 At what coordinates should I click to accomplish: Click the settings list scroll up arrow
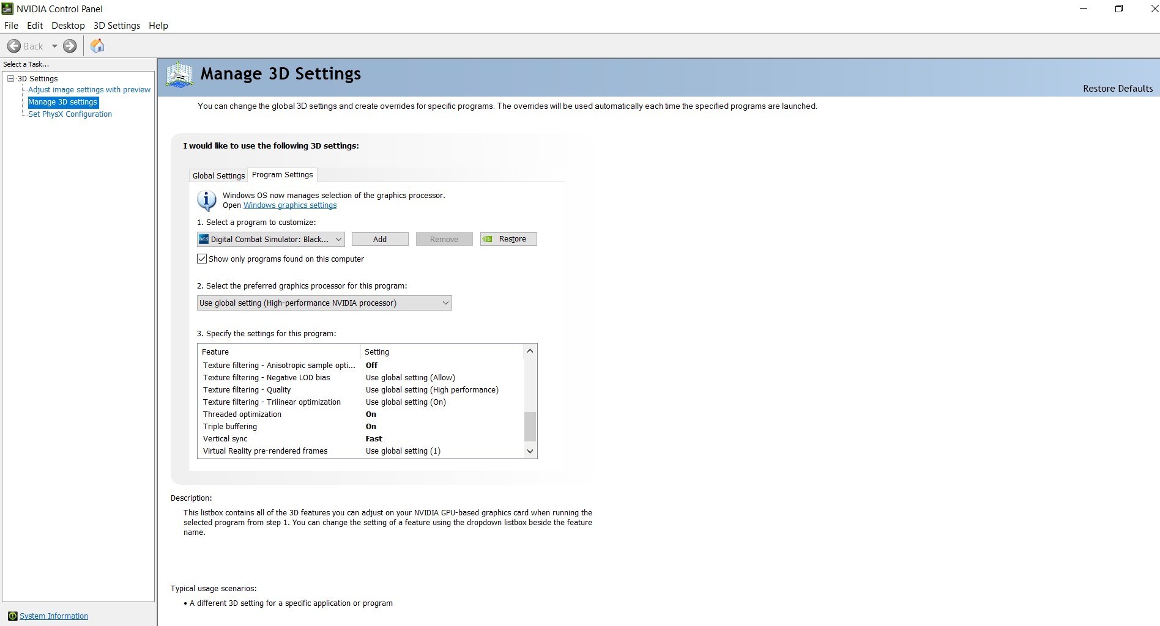530,351
